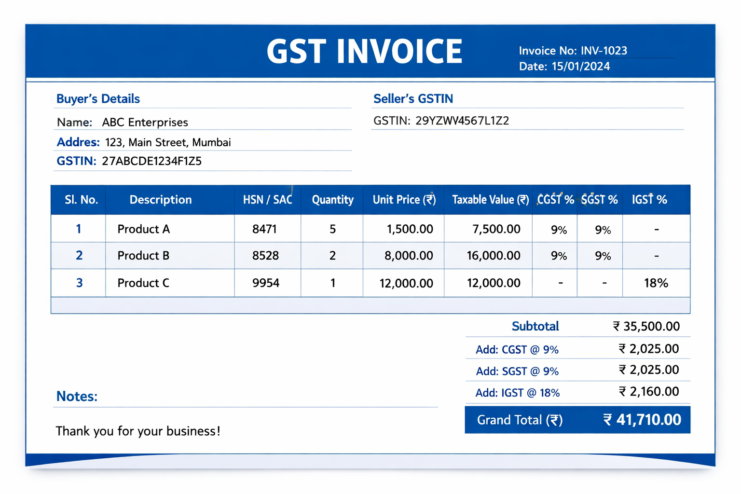
Task: Select the Buyer's Details heading
Action: (98, 98)
